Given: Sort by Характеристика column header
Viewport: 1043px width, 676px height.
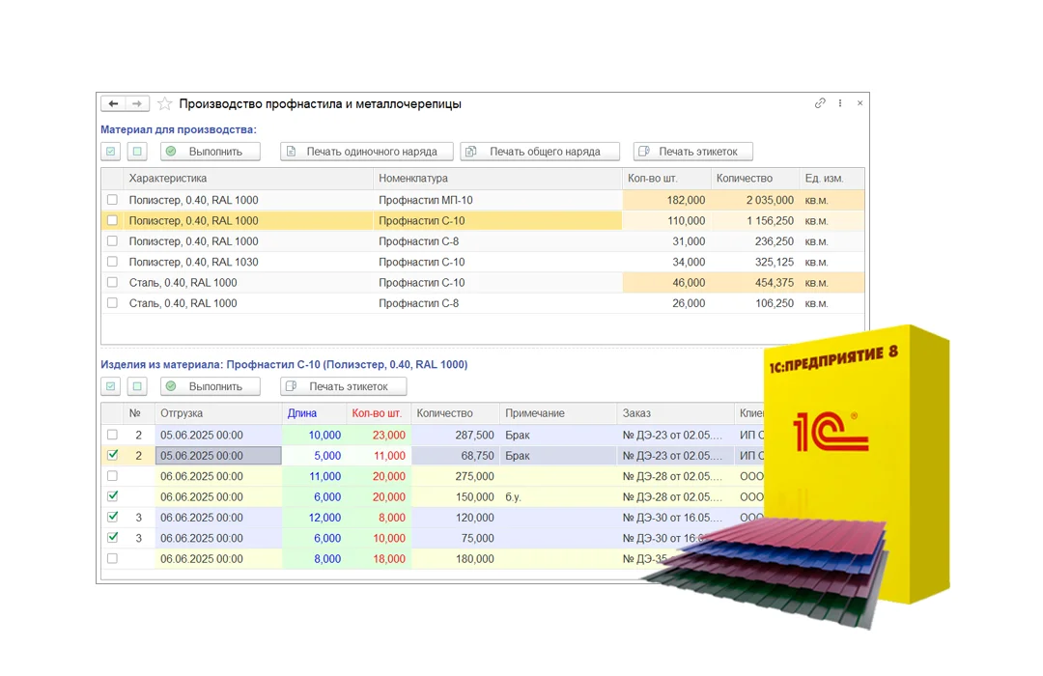Looking at the screenshot, I should [247, 179].
